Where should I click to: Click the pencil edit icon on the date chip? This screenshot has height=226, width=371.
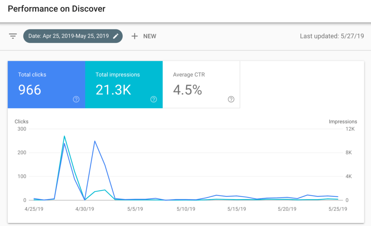tap(116, 36)
